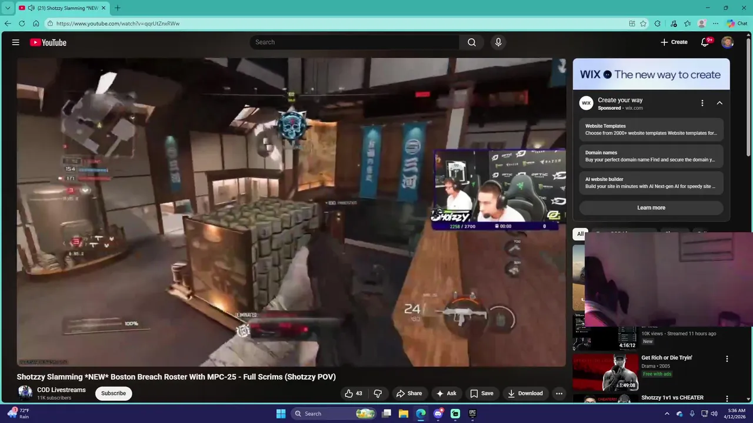Open Discord from the taskbar
This screenshot has height=423, width=753.
click(x=438, y=414)
